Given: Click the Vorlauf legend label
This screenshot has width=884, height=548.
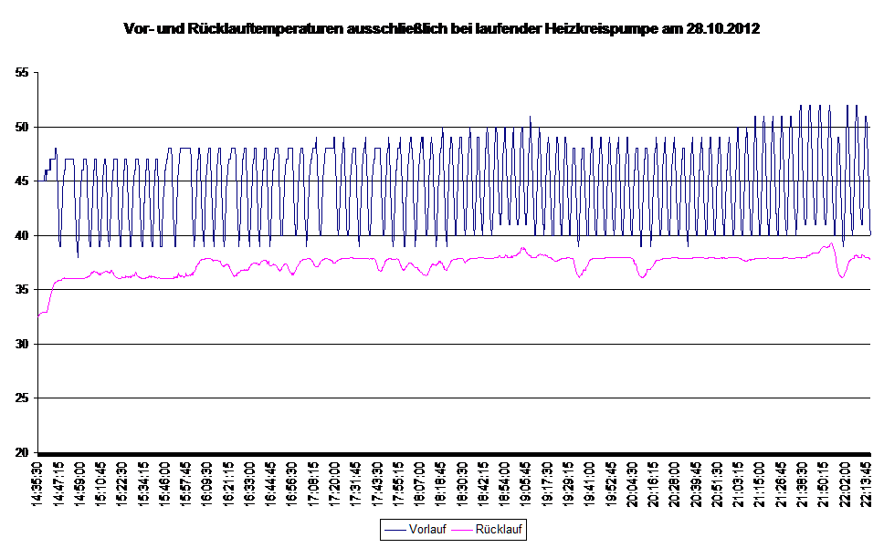Looking at the screenshot, I should pos(427,529).
